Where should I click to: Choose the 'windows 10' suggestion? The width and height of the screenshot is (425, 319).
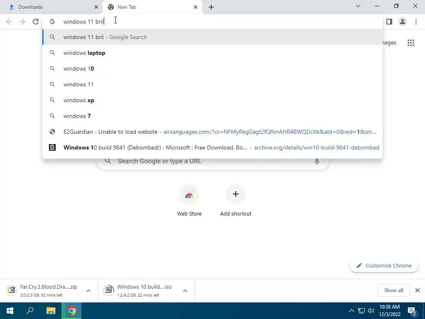pos(212,69)
